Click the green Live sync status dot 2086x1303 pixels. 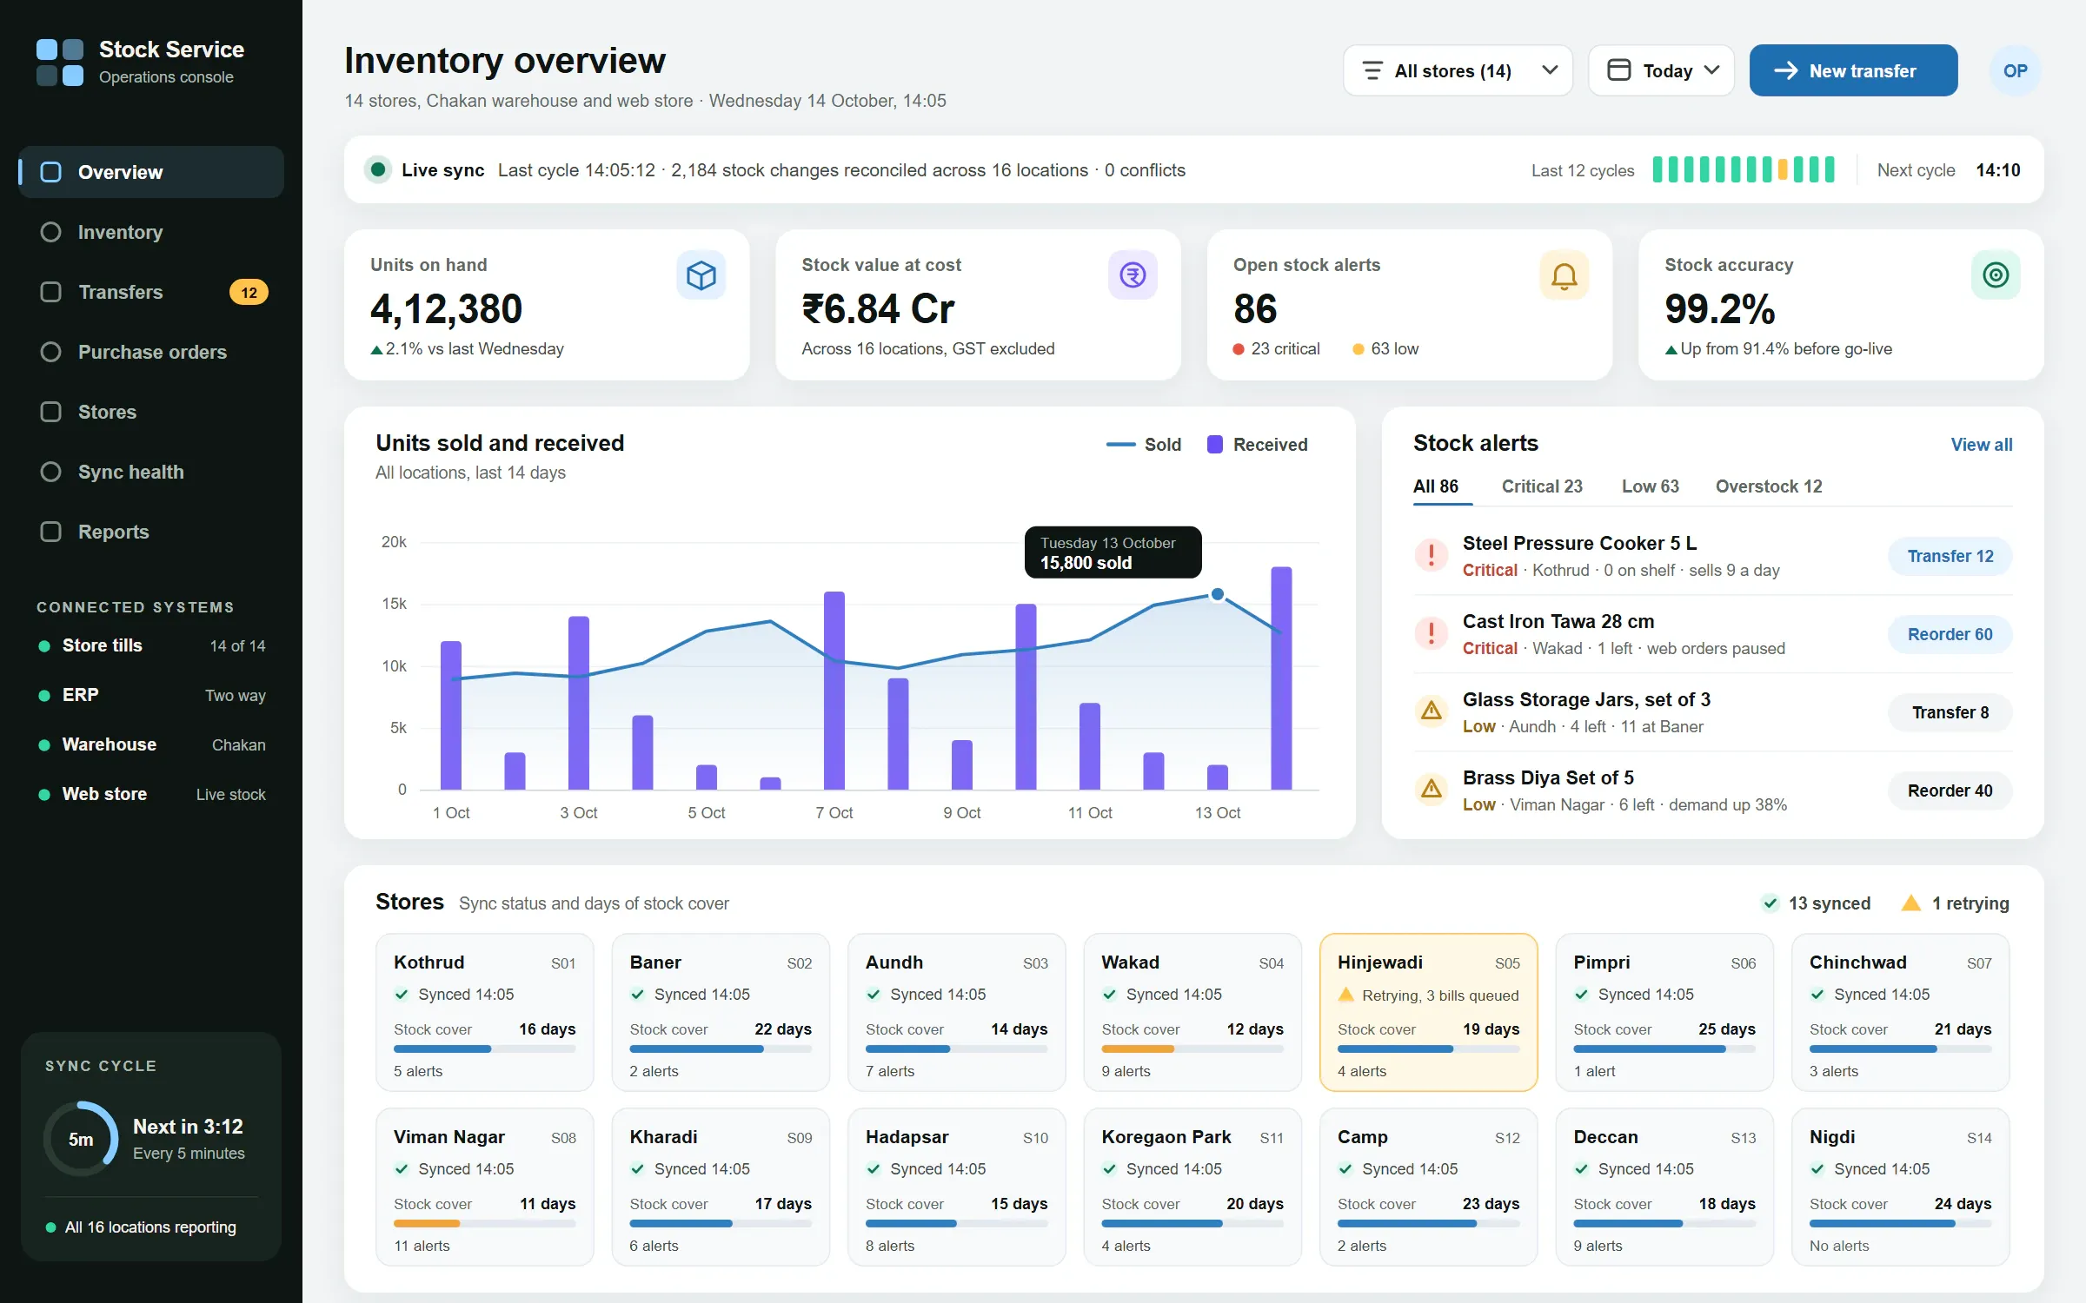pos(378,169)
